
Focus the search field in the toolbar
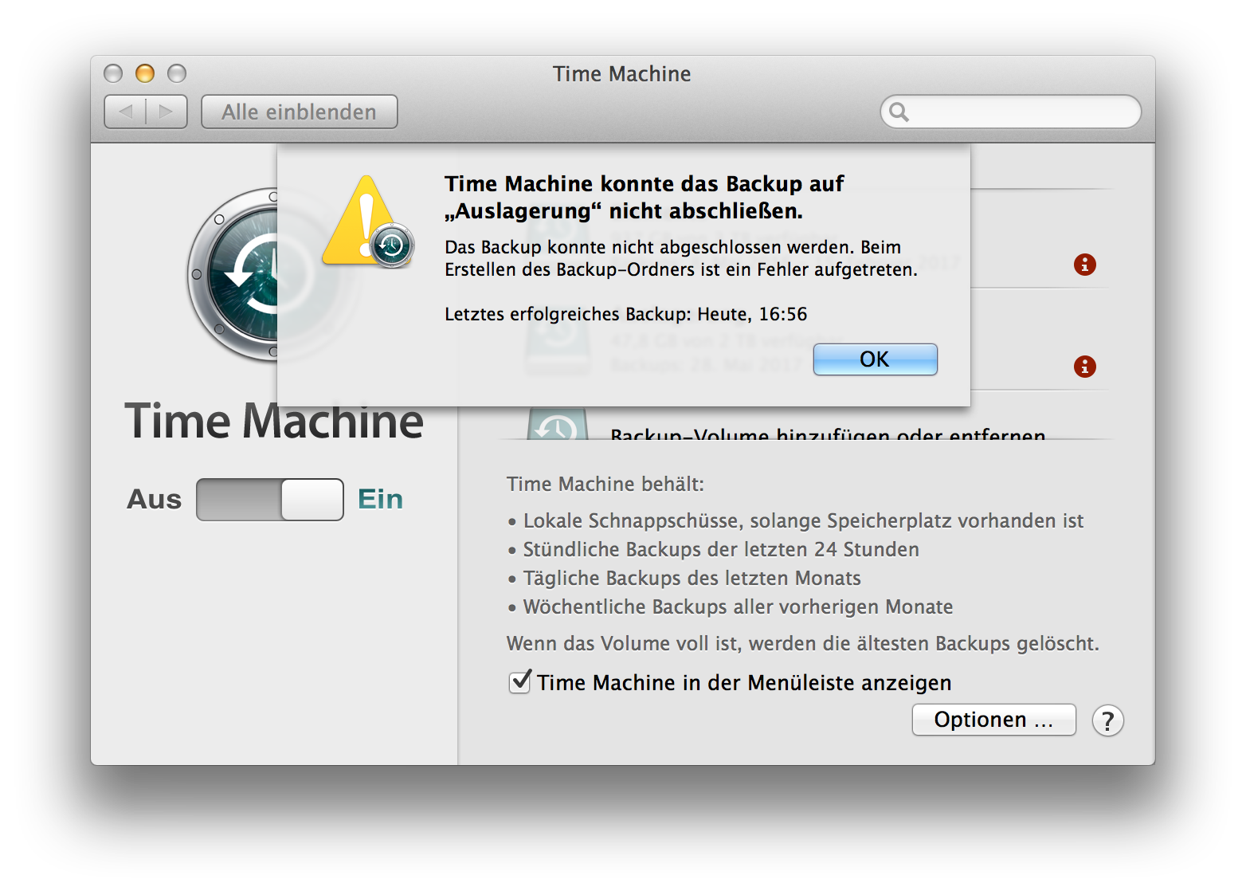pos(1024,112)
